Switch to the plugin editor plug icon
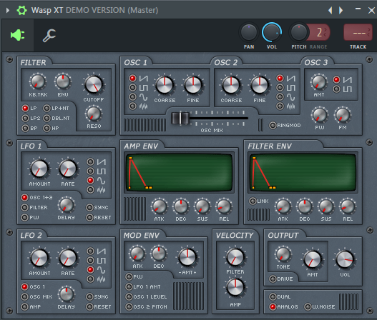This screenshot has height=320, width=377. pyautogui.click(x=18, y=35)
